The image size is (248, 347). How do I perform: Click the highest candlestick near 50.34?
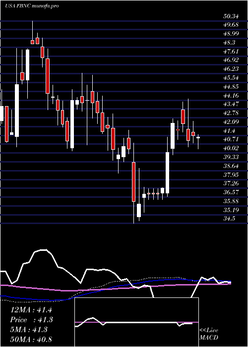tap(32, 32)
